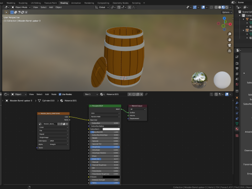Click the red X axis on navigation gizmo
The image size is (252, 189).
(230, 24)
